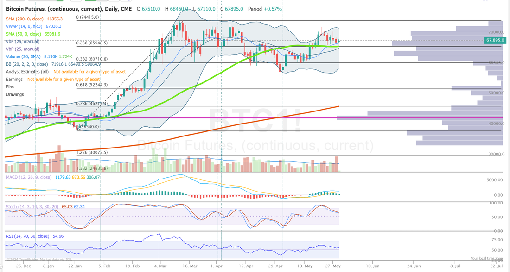Click the Fib level label 0 (74415.0)

tap(88, 17)
